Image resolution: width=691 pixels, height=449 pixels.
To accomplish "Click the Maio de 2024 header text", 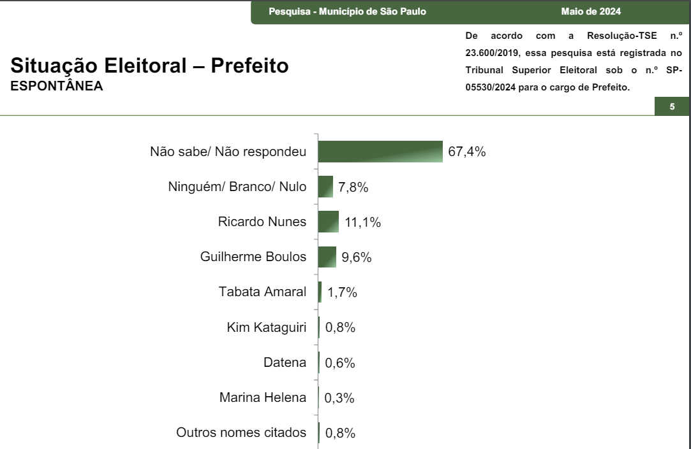I will pos(591,11).
